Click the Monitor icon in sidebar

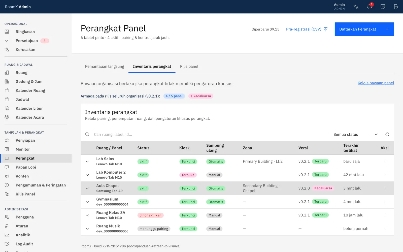coord(7,149)
